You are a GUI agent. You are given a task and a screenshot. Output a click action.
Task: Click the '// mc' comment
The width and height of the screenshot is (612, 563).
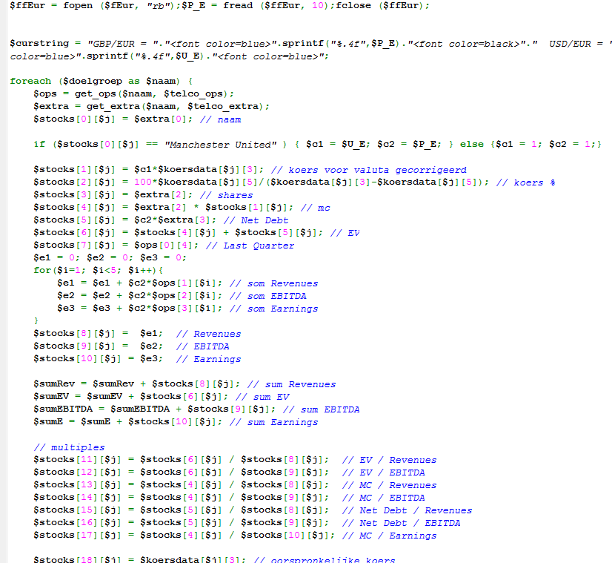[x=316, y=208]
